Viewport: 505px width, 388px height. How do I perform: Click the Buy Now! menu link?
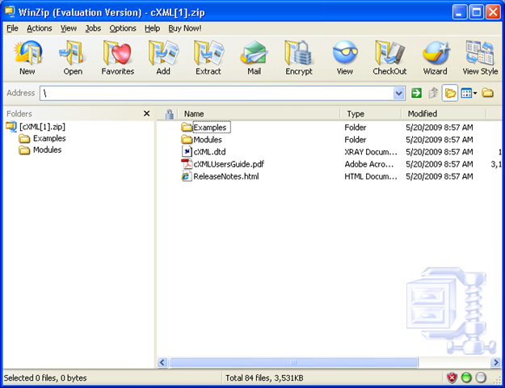(185, 28)
